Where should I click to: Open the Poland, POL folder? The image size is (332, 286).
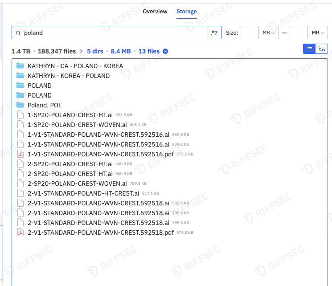pyautogui.click(x=45, y=105)
